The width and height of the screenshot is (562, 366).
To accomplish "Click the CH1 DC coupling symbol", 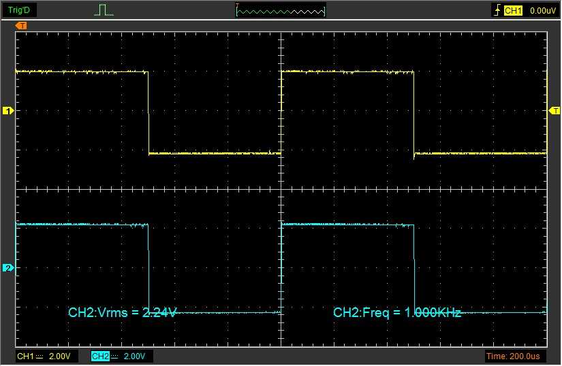I will click(40, 356).
